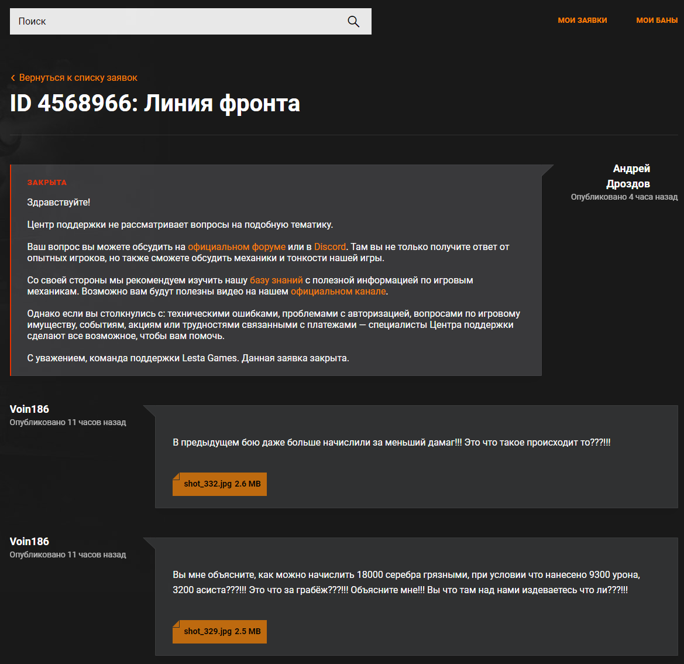Visit the официальном канале link
This screenshot has height=664, width=684.
pos(338,292)
